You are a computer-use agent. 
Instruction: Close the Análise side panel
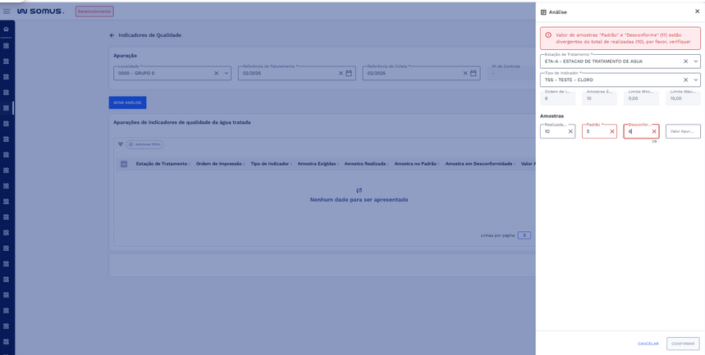697,11
